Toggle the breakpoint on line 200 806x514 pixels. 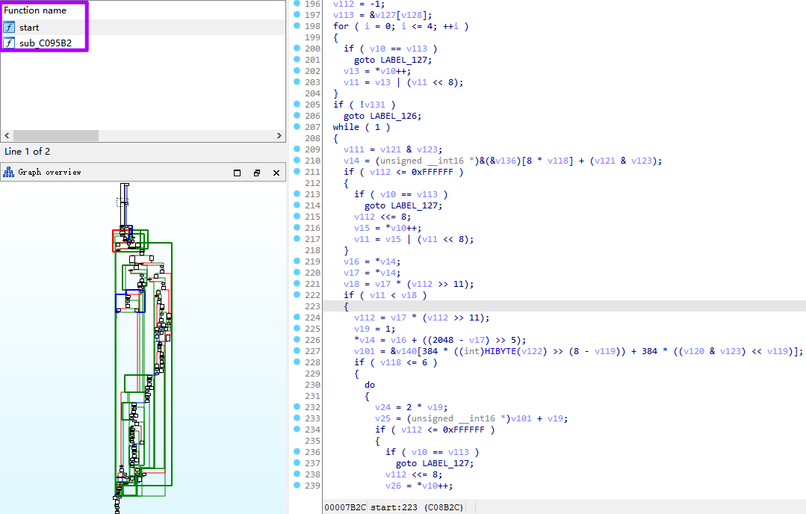[x=297, y=48]
